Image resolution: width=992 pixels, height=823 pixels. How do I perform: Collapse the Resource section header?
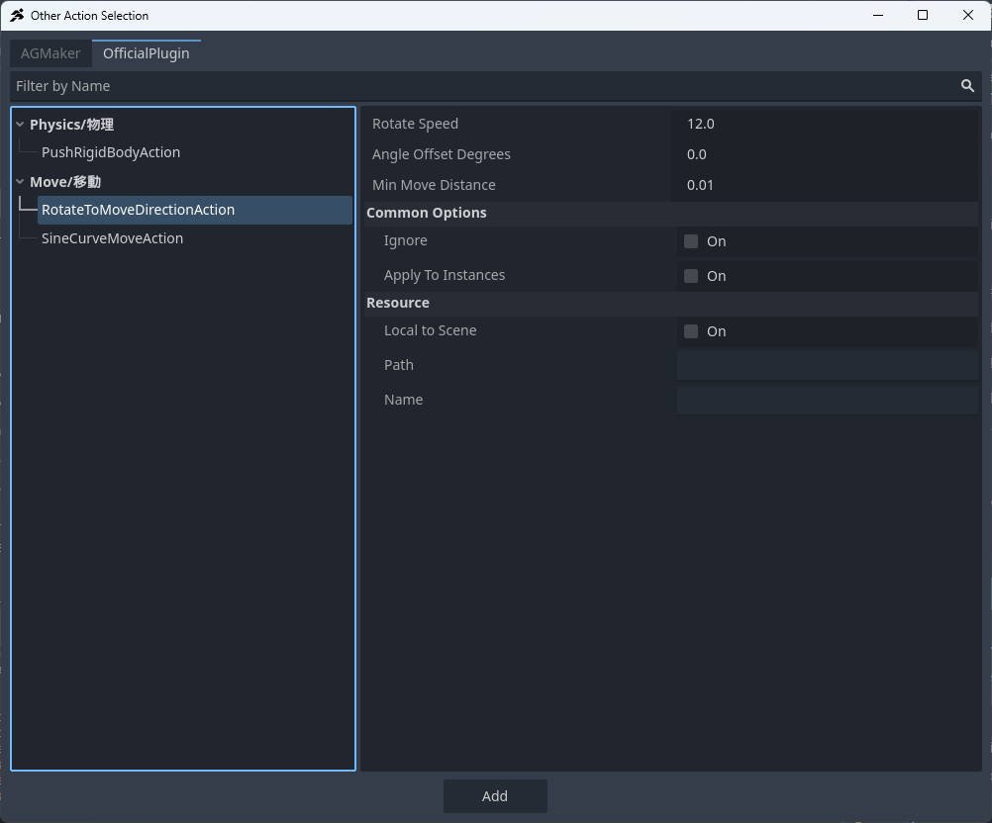[671, 303]
